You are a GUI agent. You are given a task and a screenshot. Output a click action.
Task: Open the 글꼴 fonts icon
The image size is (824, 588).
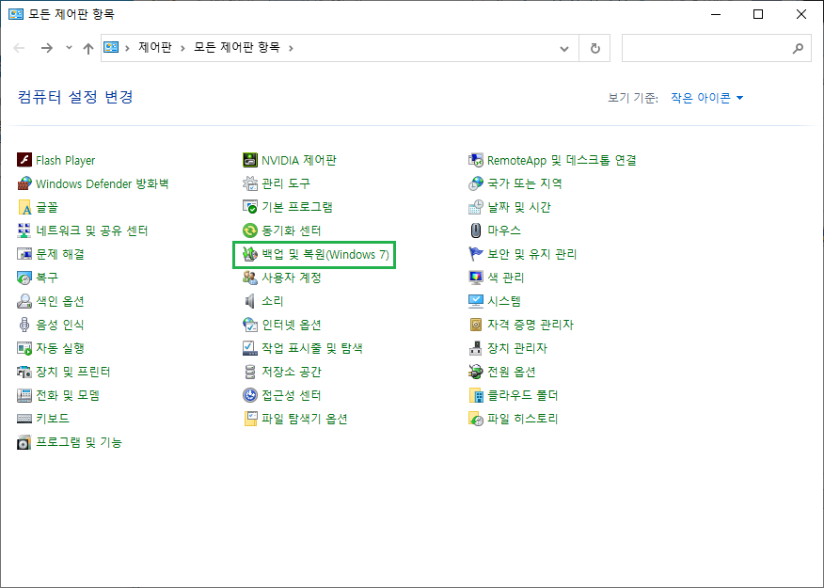click(24, 207)
